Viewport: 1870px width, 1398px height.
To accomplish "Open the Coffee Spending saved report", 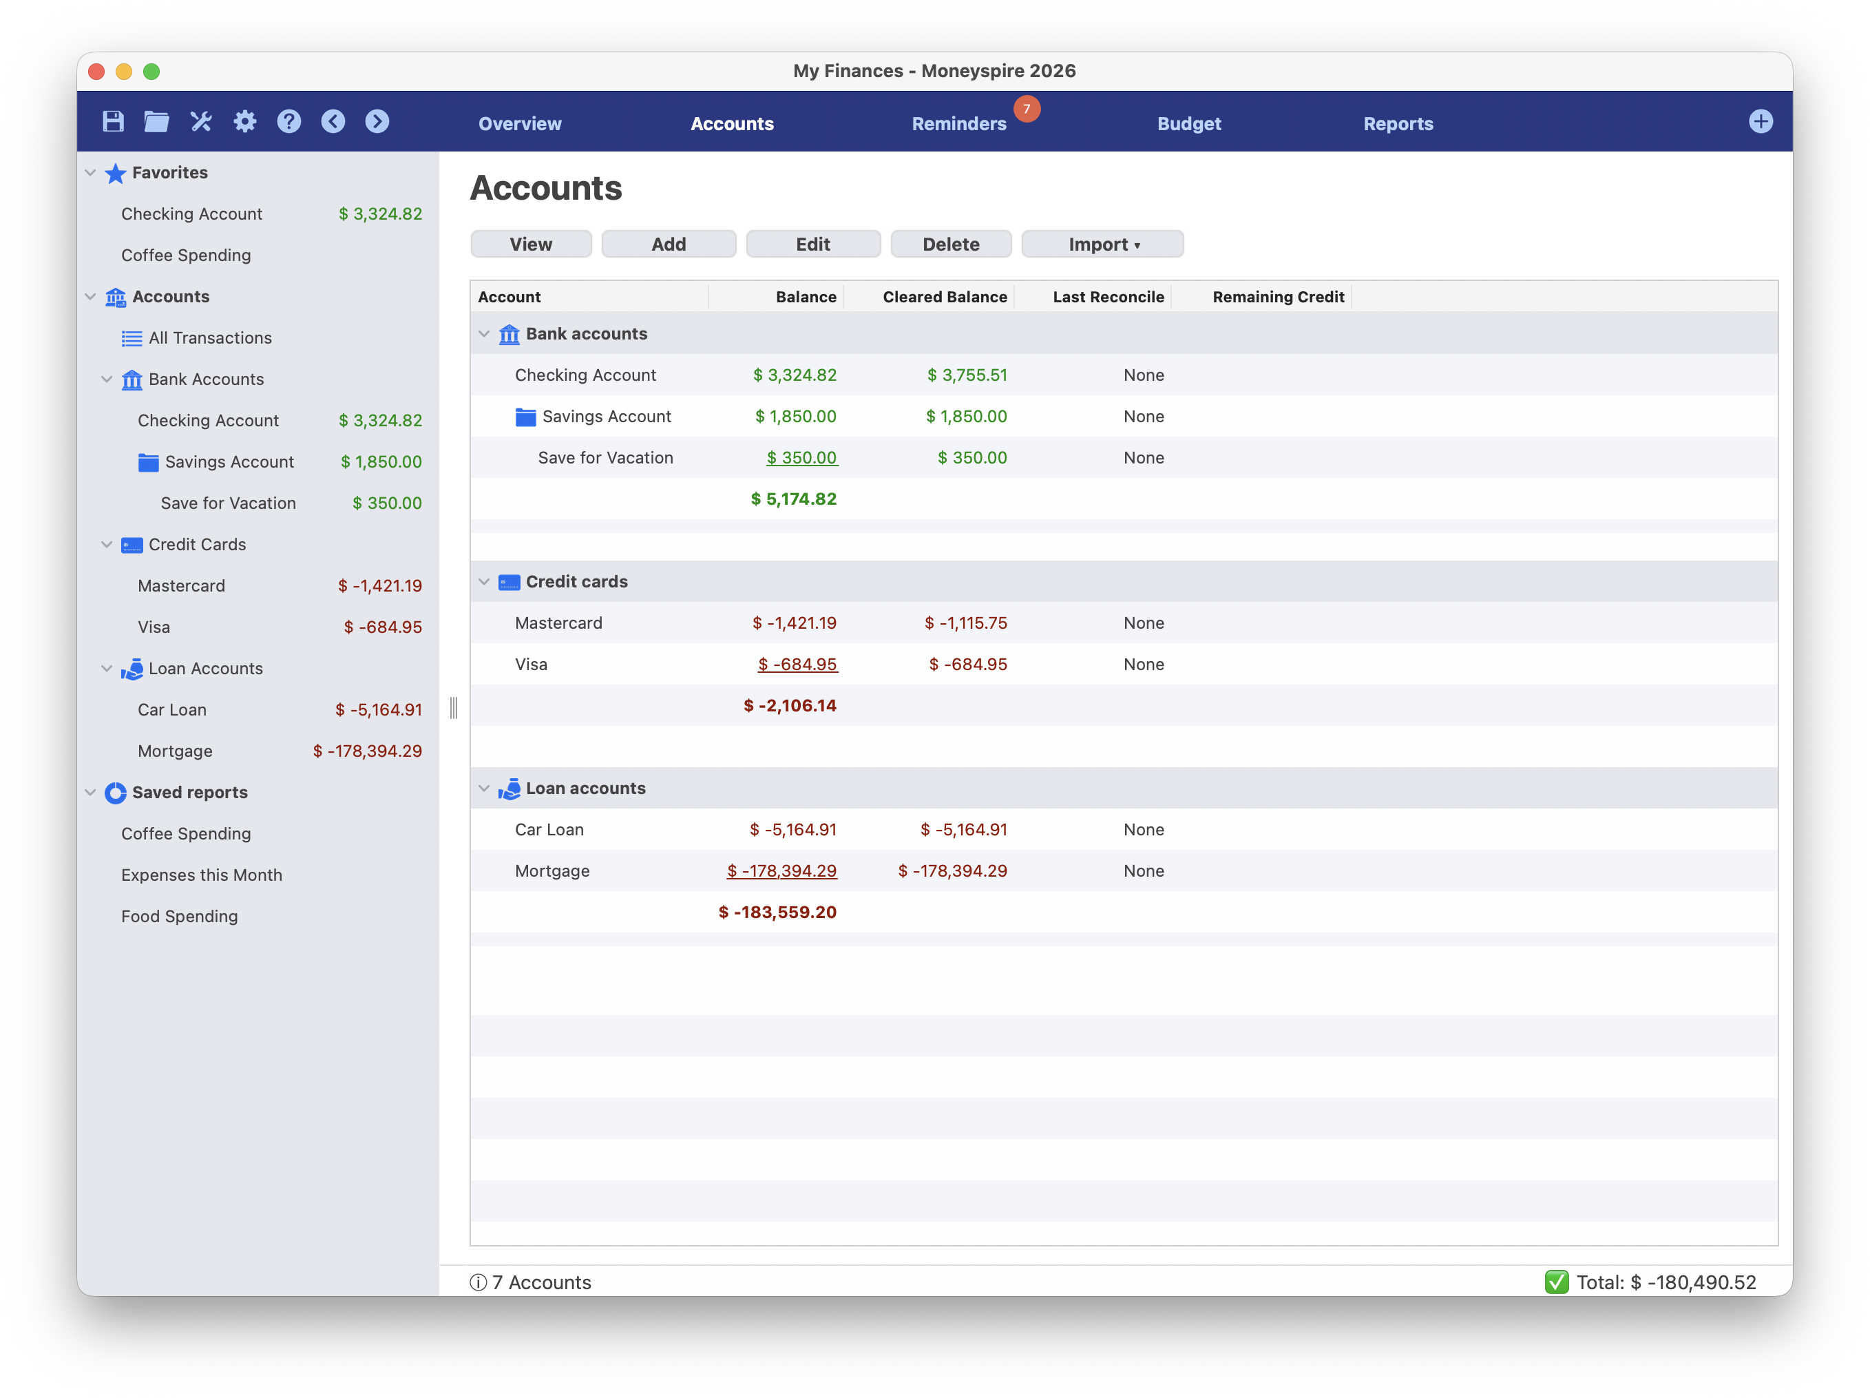I will [186, 834].
